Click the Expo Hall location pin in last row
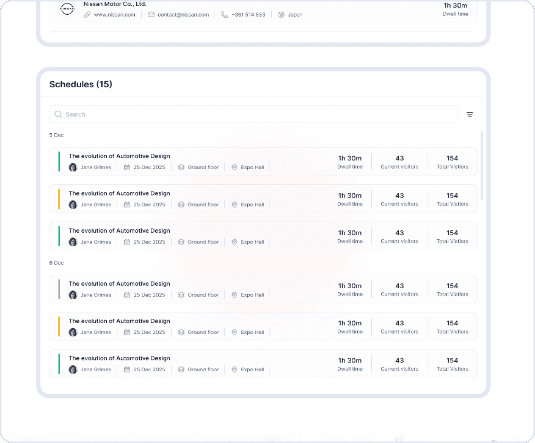Viewport: 535px width, 443px height. coord(234,369)
